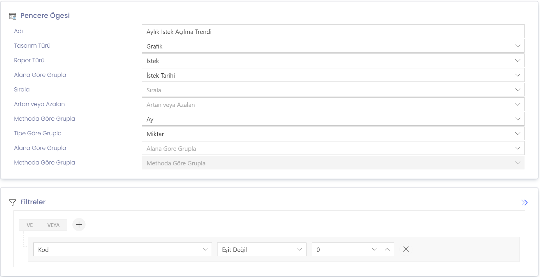Click the Sırala label on the left

[22, 89]
